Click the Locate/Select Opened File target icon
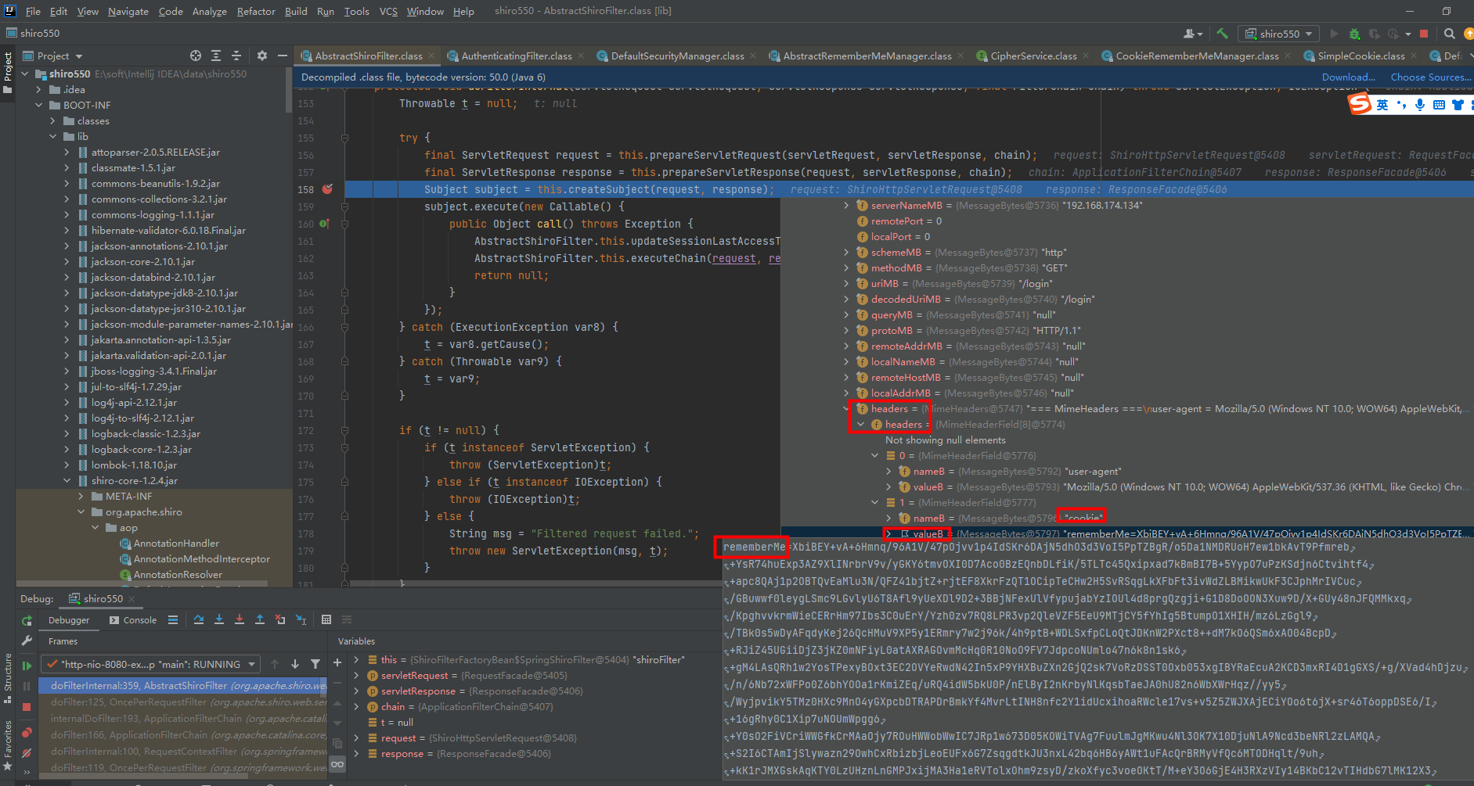This screenshot has height=786, width=1474. click(x=196, y=56)
